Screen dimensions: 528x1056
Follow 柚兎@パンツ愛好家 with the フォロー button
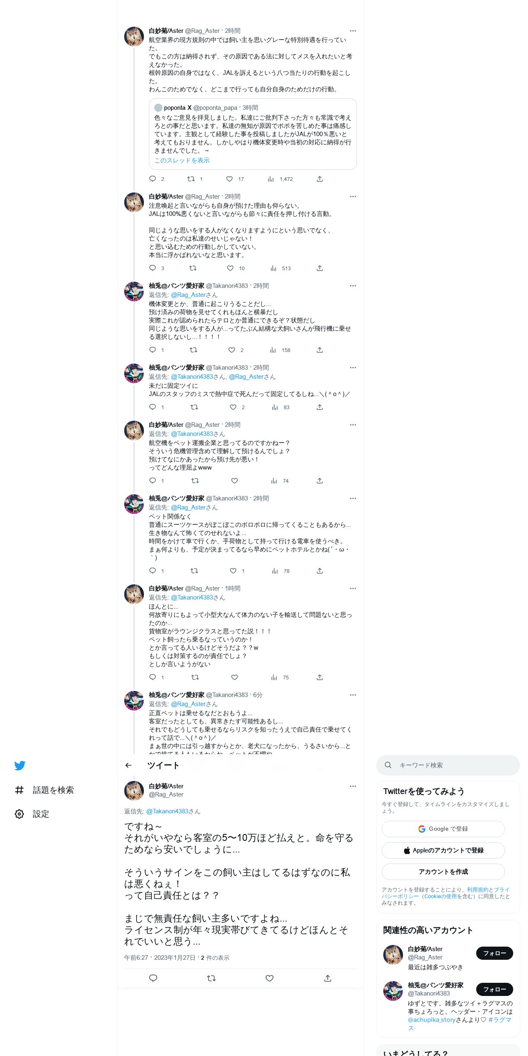(x=494, y=989)
